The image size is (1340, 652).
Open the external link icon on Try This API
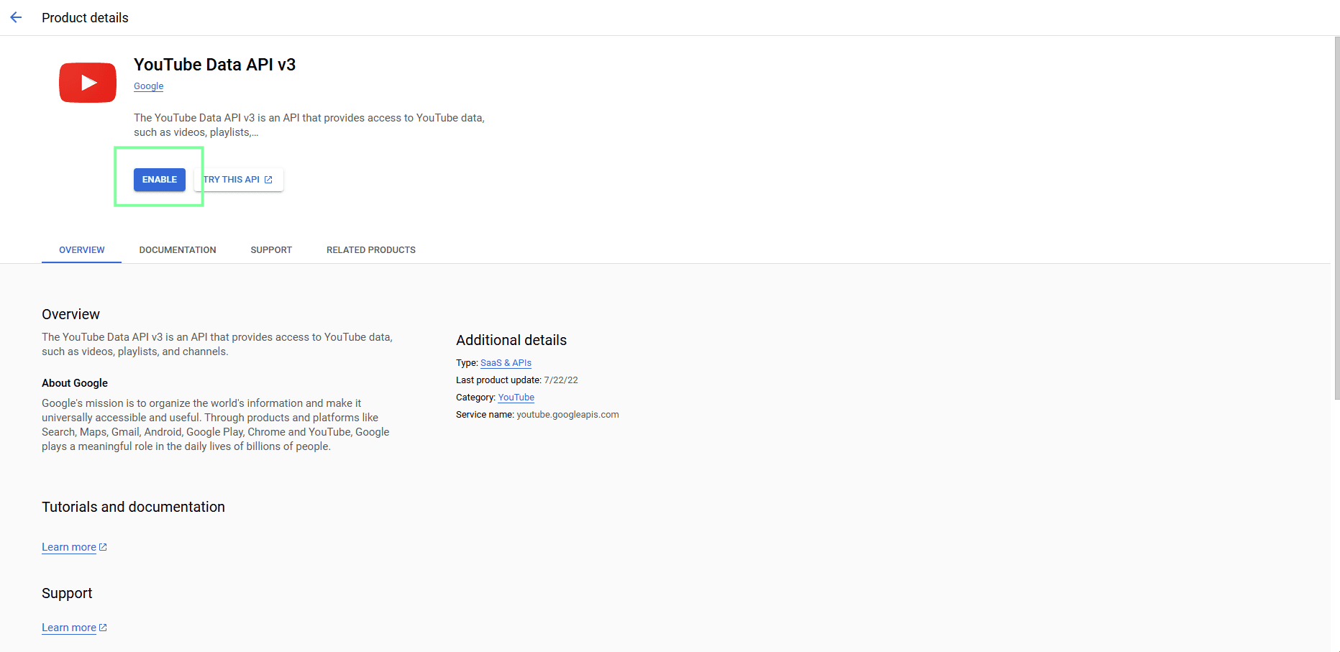(268, 180)
